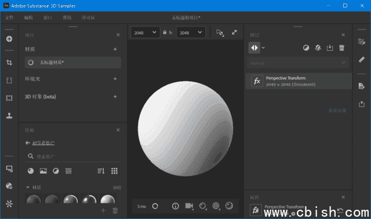Click the fx icon on Perspective Transform layer
This screenshot has width=371, height=219.
[257, 81]
